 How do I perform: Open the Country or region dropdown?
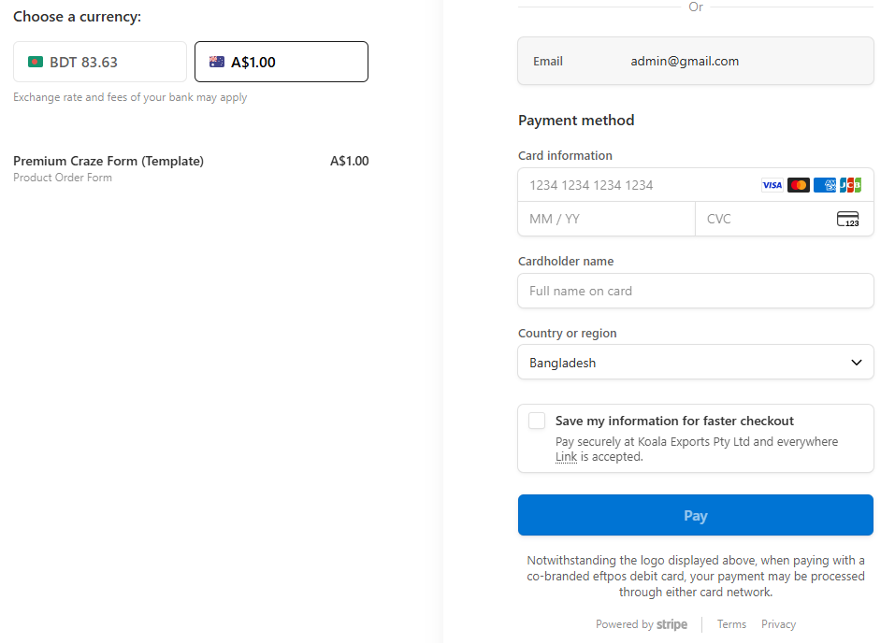[x=695, y=363]
